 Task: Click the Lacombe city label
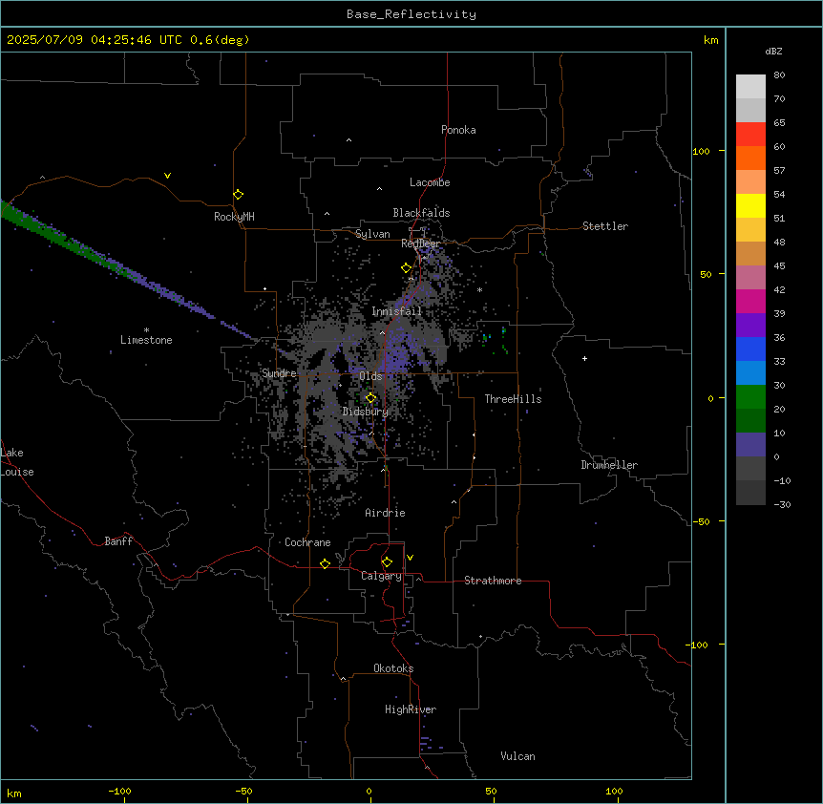pyautogui.click(x=430, y=182)
